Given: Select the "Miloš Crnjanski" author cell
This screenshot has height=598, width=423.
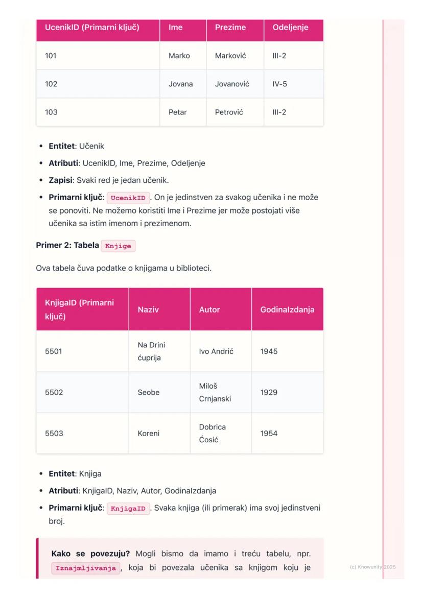Looking at the screenshot, I should pyautogui.click(x=215, y=392).
